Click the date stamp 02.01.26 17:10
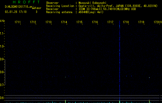Image resolution: width=162 pixels, height=103 pixels. 16,12
